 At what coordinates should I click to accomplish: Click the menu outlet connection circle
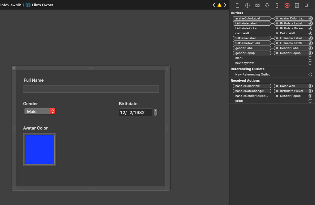point(310,58)
